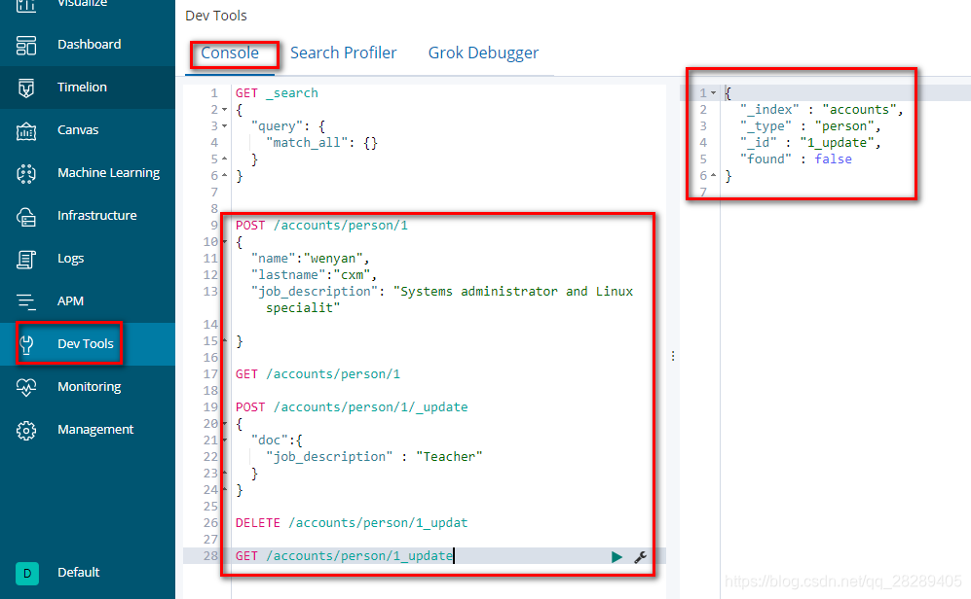
Task: Go to Dashboard in side navigation
Action: click(90, 45)
